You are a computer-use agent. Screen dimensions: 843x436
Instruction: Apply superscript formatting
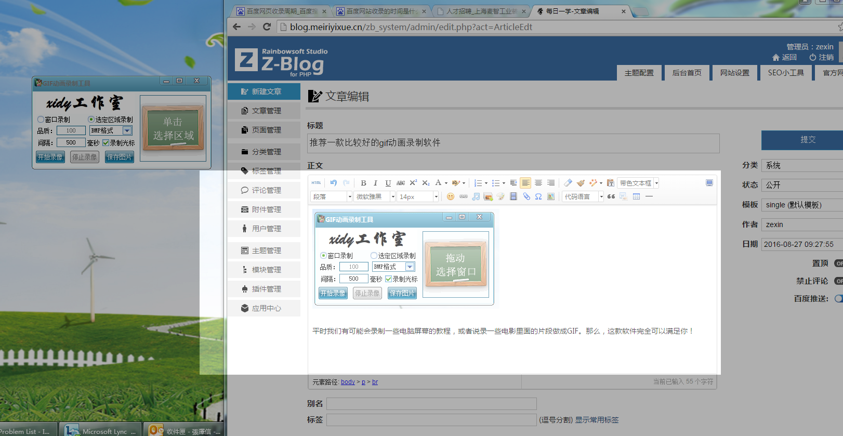[413, 183]
